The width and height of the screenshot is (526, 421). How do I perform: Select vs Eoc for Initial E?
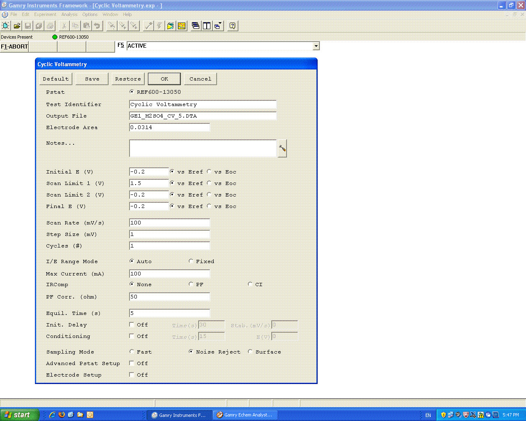pos(209,171)
